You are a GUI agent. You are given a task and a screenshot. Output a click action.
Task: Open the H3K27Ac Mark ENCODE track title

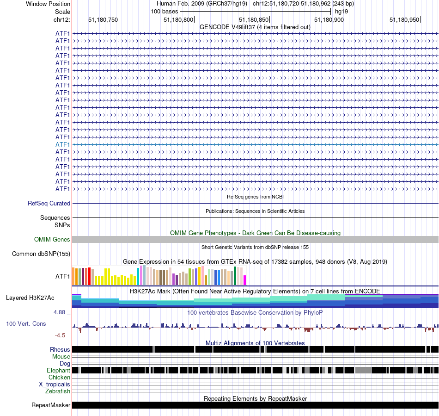click(x=255, y=291)
